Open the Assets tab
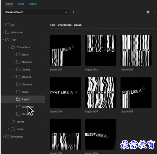 click(x=33, y=4)
